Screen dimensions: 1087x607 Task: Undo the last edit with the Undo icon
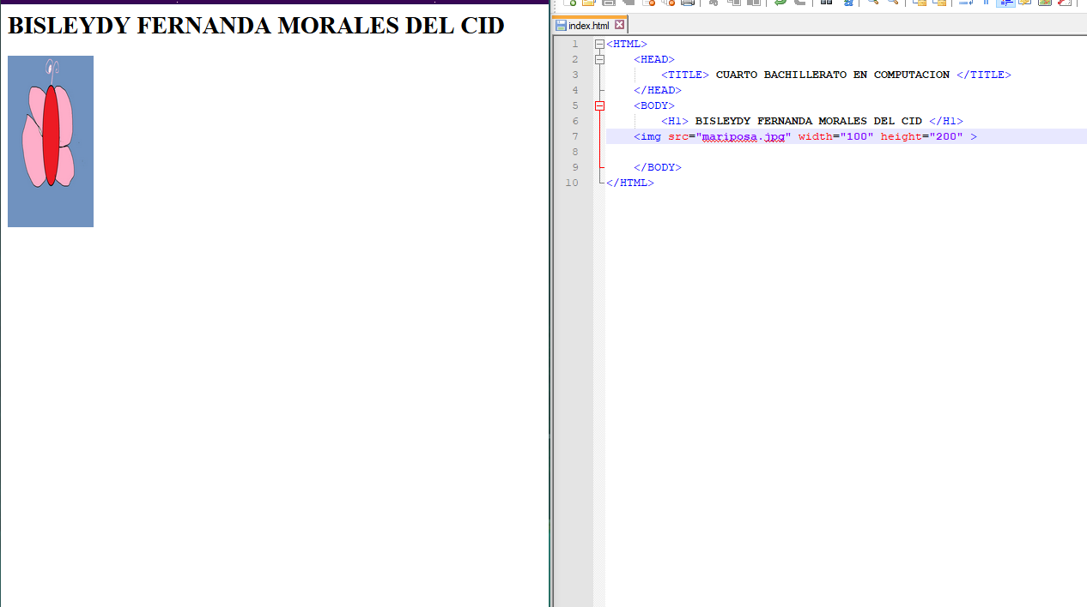coord(780,3)
